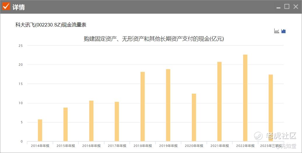Click the 2022年年报 axis label
Image resolution: width=302 pixels, height=153 pixels.
pos(245,146)
